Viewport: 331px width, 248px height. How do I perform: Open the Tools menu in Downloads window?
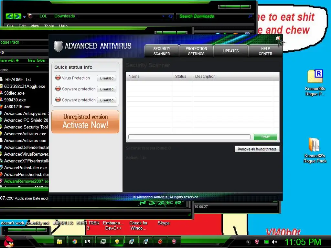point(49,26)
